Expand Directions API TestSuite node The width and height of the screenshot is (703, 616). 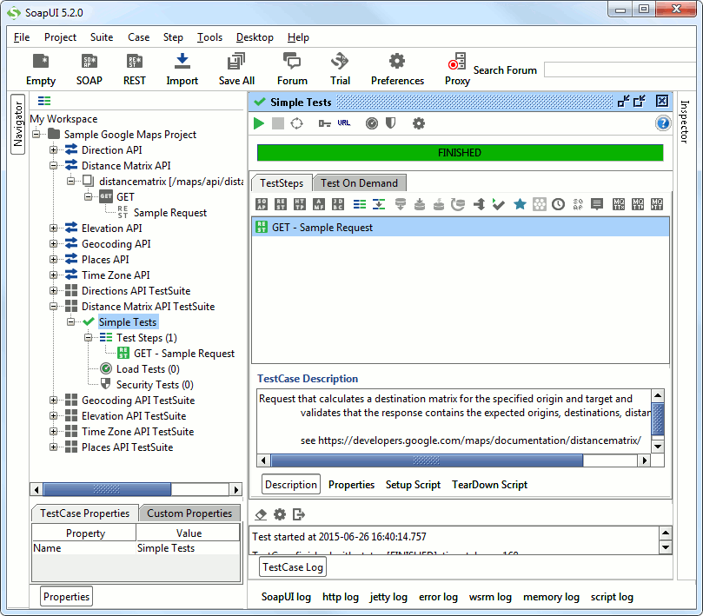tap(53, 291)
